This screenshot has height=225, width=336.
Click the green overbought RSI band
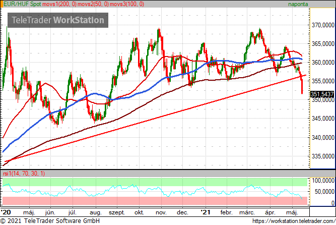coord(155,182)
